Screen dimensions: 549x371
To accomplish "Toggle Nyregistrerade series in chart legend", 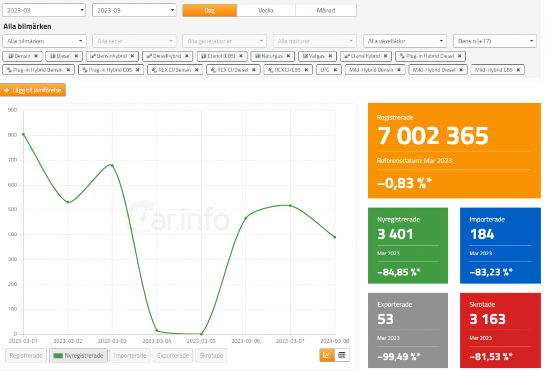I will point(78,355).
